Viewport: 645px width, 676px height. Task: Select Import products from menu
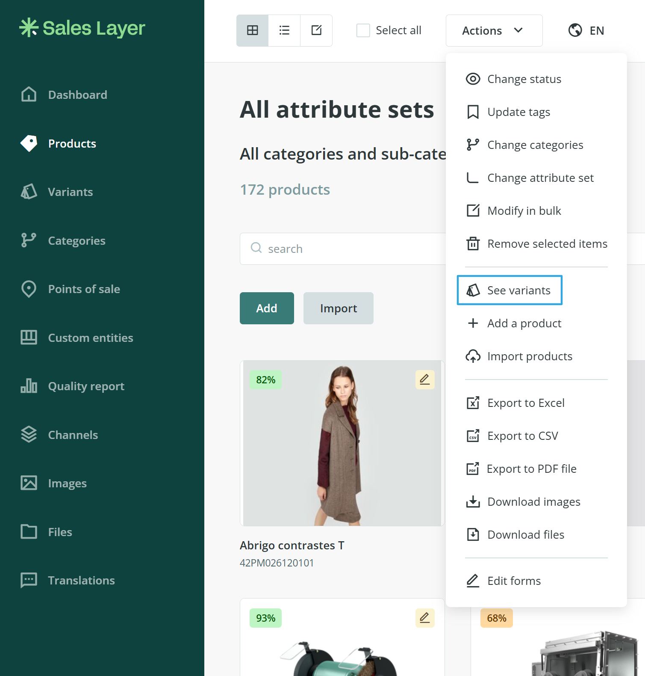coord(519,356)
